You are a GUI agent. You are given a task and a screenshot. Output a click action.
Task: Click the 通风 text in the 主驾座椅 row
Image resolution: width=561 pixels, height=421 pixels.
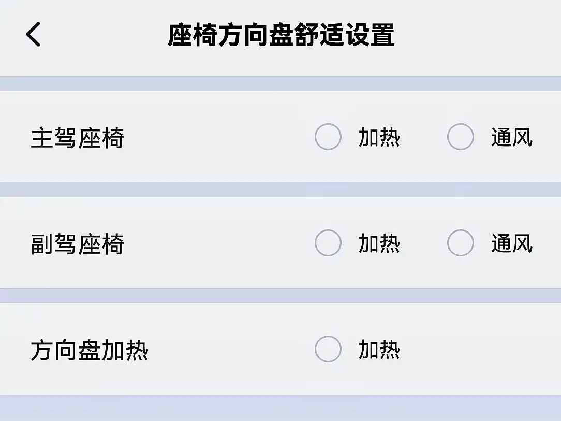(x=511, y=138)
